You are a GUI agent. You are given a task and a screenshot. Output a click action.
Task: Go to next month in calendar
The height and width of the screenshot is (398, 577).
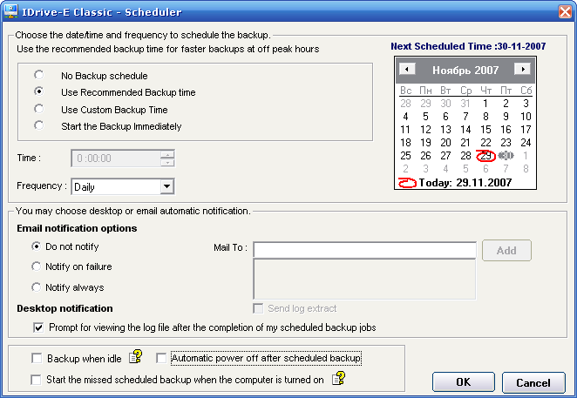[x=522, y=69]
